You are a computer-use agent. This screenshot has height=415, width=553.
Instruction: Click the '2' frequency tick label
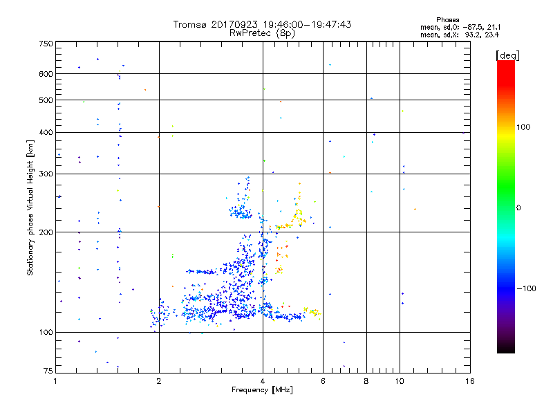[159, 381]
